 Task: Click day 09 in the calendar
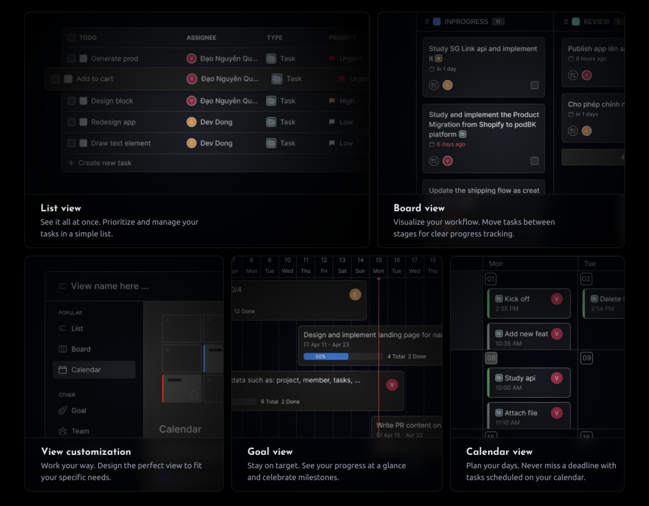click(x=587, y=358)
